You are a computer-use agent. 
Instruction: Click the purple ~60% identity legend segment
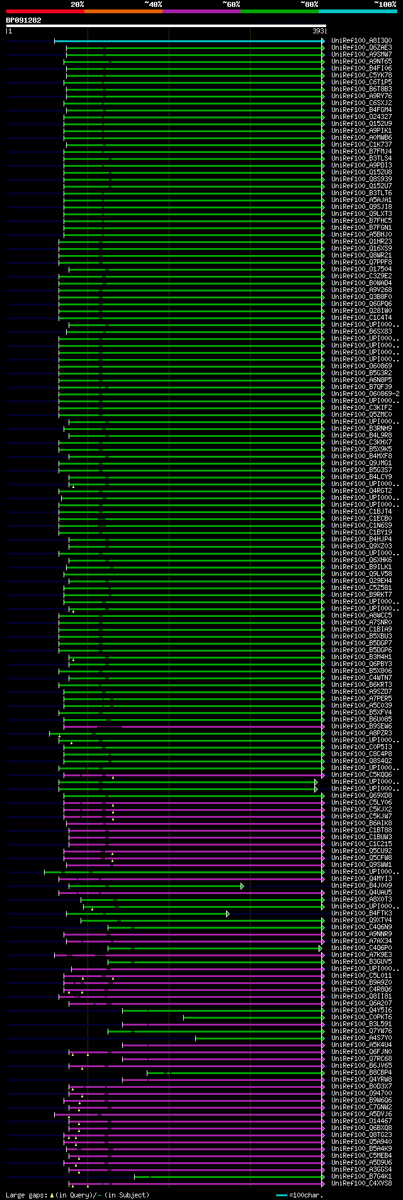coord(201,11)
